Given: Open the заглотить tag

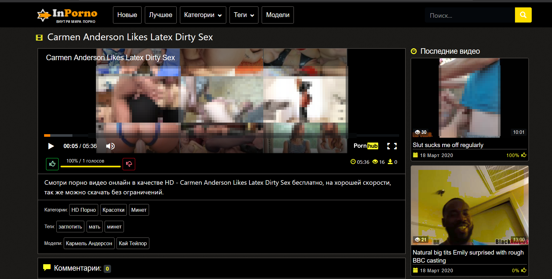Looking at the screenshot, I should click(x=70, y=227).
